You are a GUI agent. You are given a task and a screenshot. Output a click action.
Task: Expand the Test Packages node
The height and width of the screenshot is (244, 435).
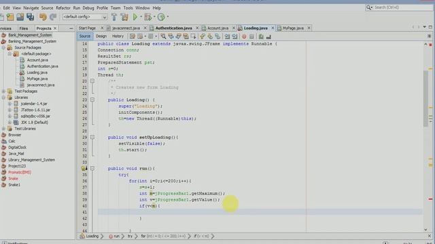click(3, 91)
